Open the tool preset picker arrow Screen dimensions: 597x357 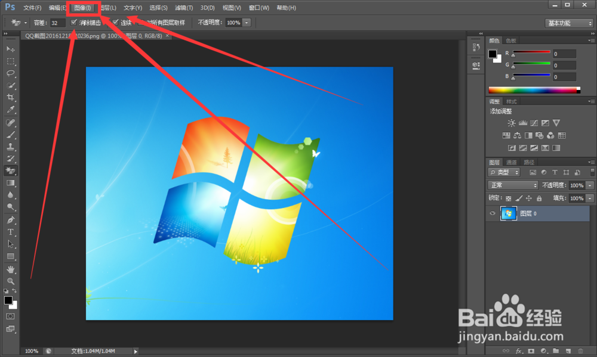coord(26,23)
